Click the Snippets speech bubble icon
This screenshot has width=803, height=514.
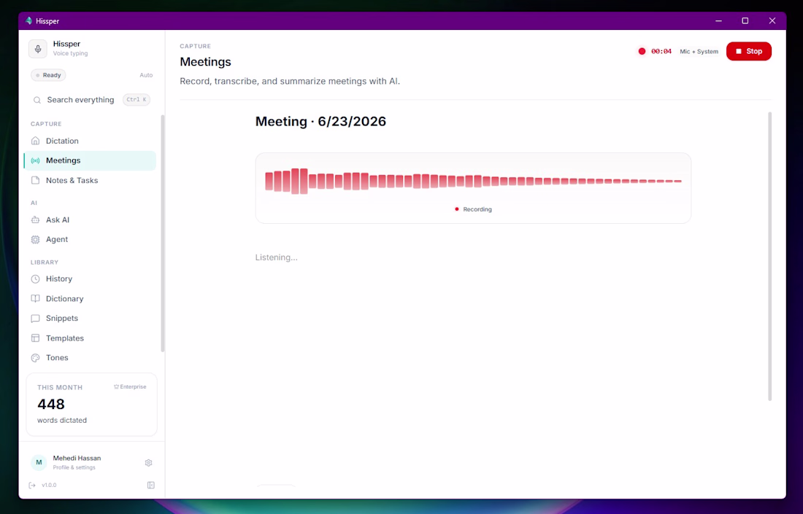35,318
